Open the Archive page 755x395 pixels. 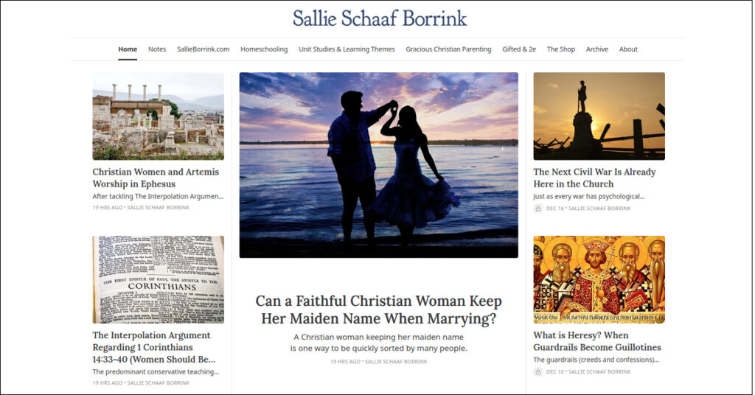click(x=597, y=49)
